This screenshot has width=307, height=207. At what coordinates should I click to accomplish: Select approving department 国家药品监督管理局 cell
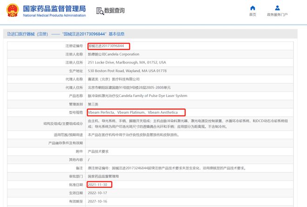click(x=103, y=176)
